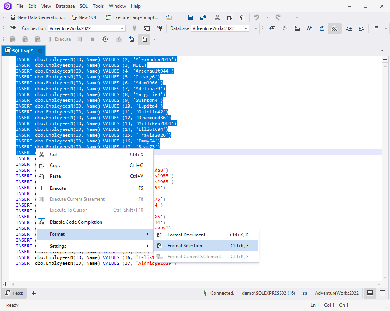Click the Disconnect plug icon with red X
Viewport: 390px width, 311px height.
[159, 28]
